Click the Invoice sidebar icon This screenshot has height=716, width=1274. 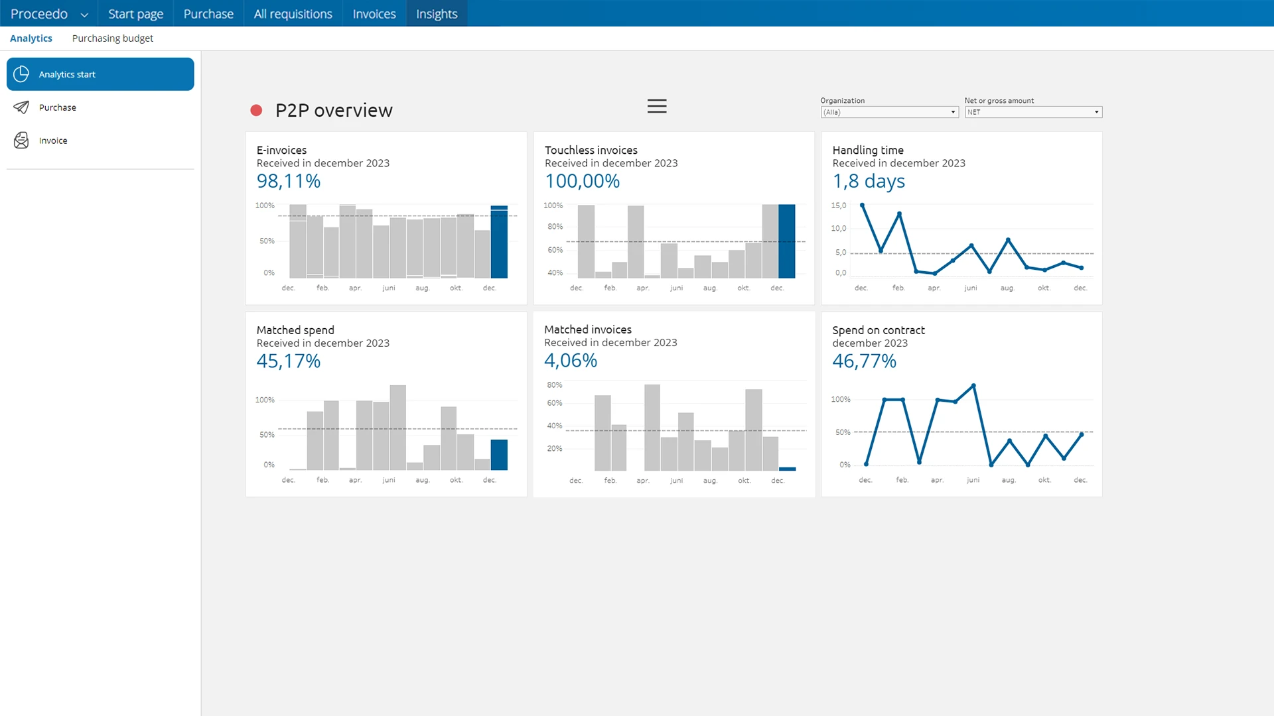click(x=21, y=141)
